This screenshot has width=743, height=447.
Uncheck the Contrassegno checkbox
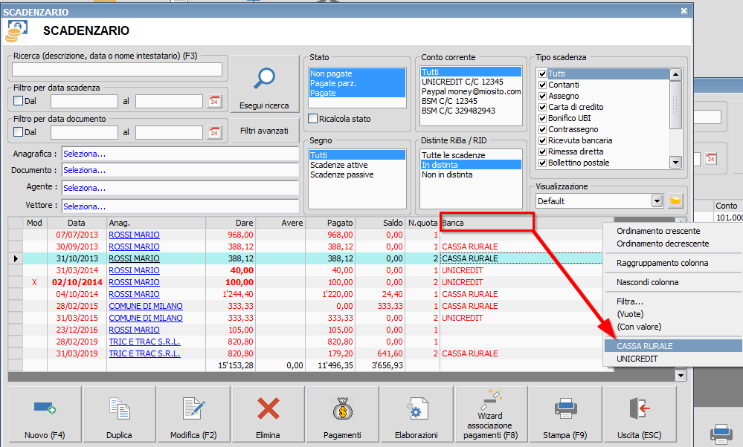(542, 130)
